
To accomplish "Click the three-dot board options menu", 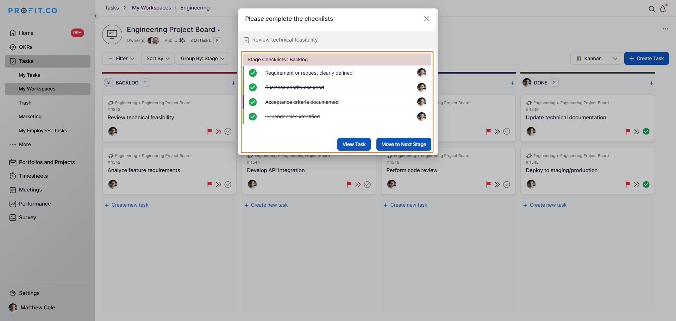I will (x=665, y=29).
